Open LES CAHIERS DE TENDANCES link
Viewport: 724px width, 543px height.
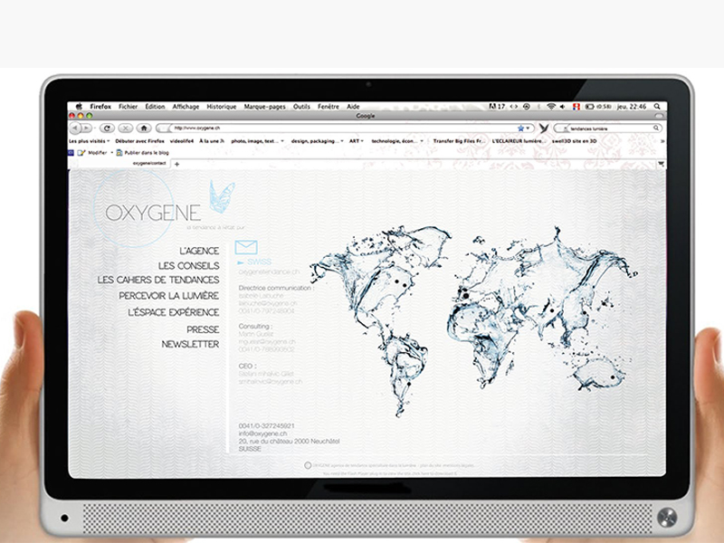pyautogui.click(x=158, y=281)
